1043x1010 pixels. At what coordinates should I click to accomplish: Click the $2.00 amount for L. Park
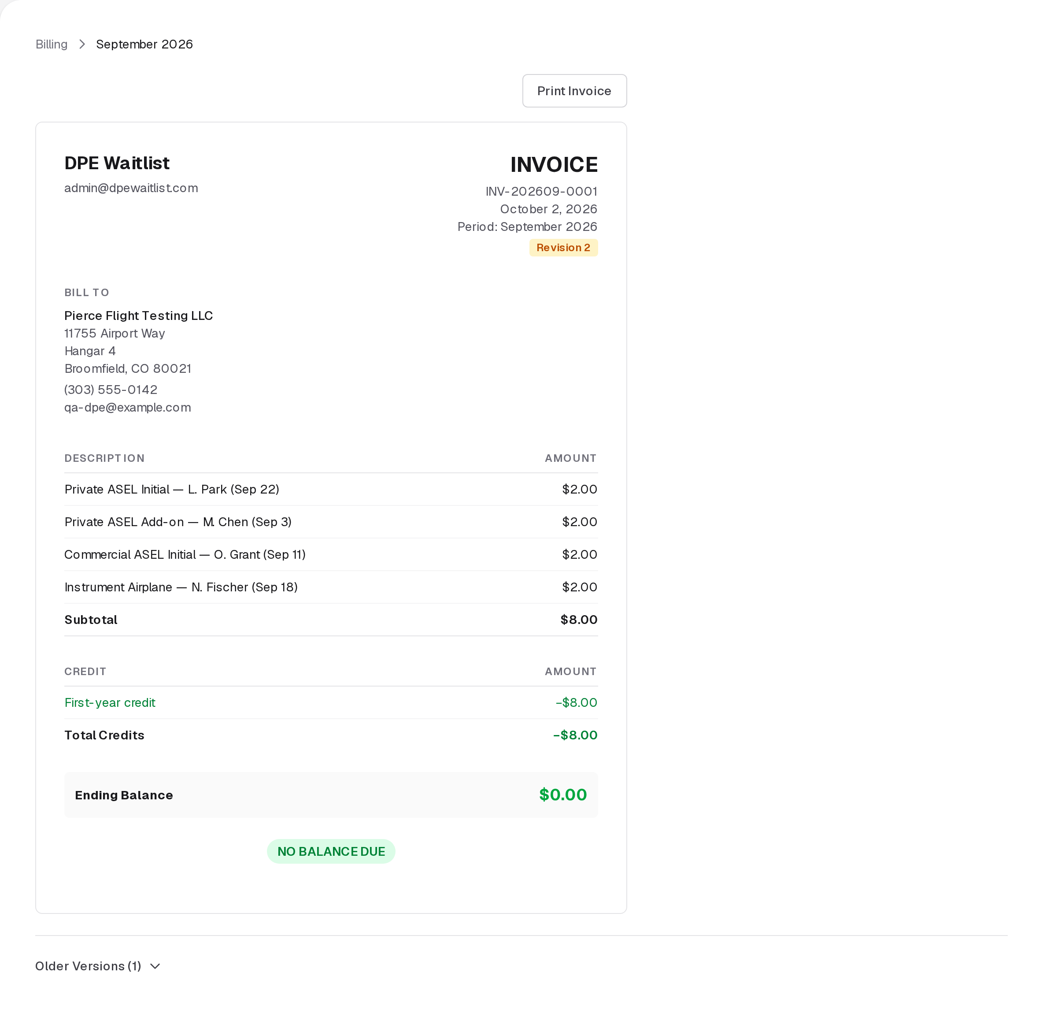580,489
